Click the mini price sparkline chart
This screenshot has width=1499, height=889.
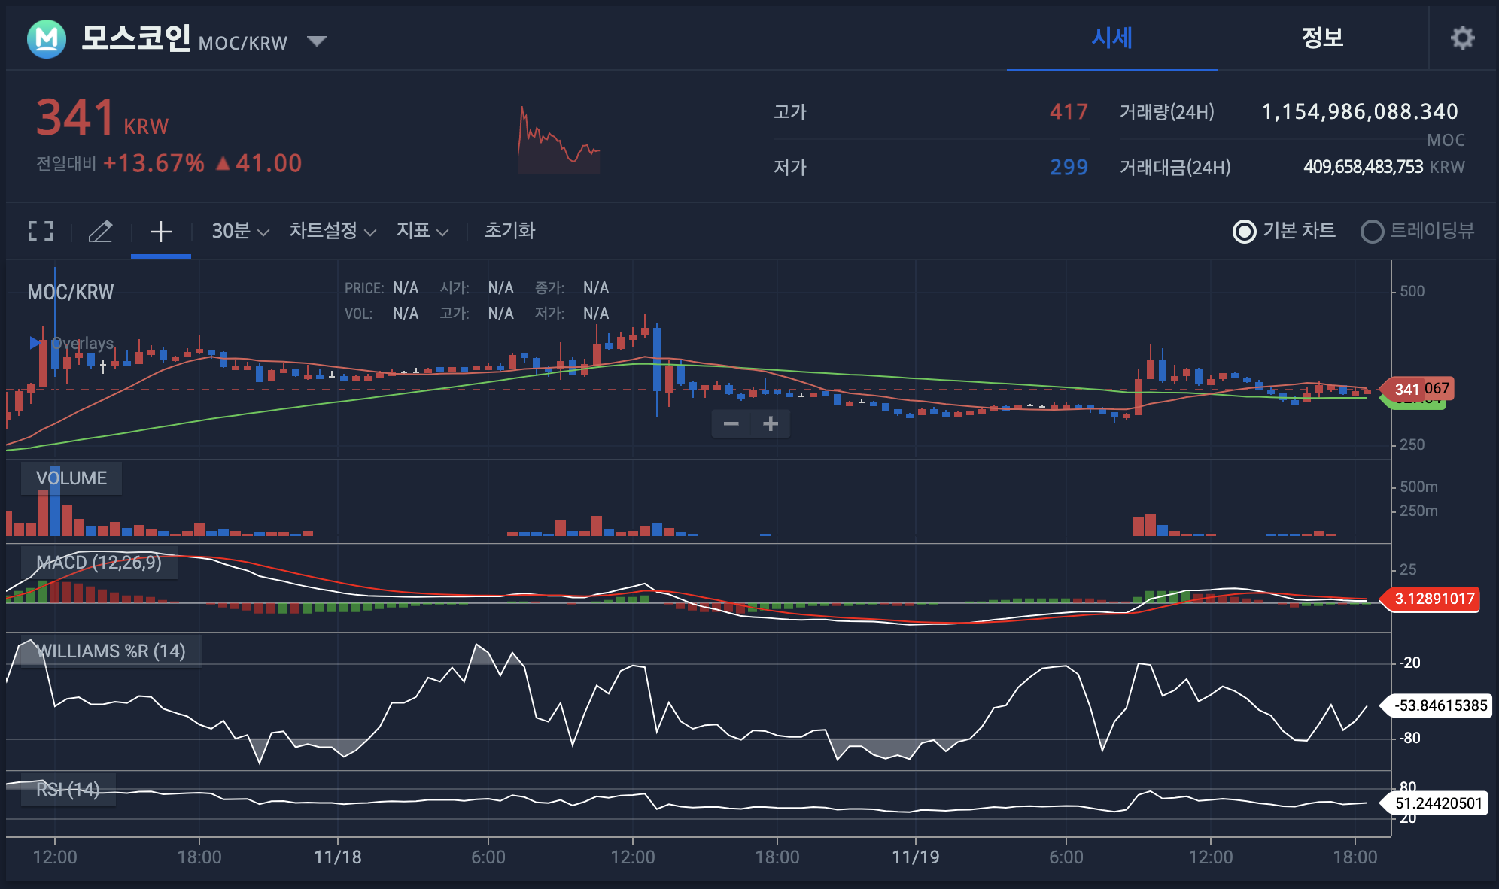click(x=559, y=141)
